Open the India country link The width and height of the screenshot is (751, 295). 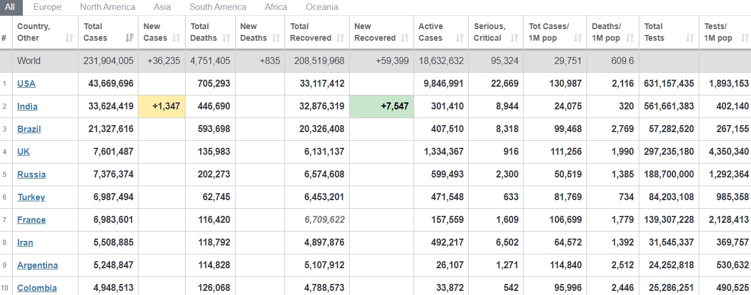(x=28, y=106)
